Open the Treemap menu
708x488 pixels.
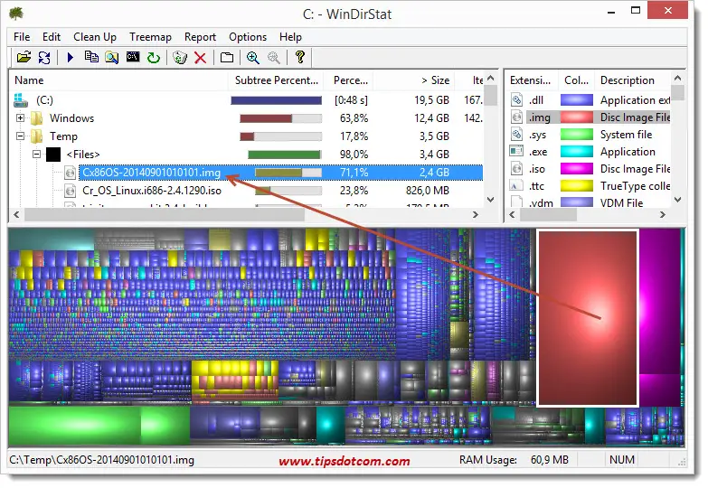(150, 37)
